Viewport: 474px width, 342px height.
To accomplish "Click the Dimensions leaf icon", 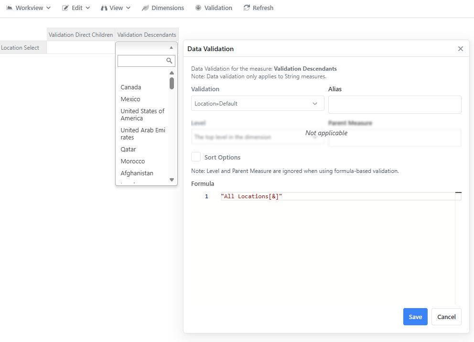I will (145, 8).
